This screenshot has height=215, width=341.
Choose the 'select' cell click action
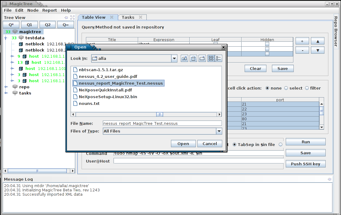pyautogui.click(x=286, y=88)
